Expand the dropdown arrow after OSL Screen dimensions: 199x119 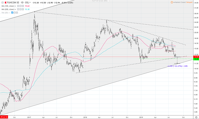click(30, 2)
